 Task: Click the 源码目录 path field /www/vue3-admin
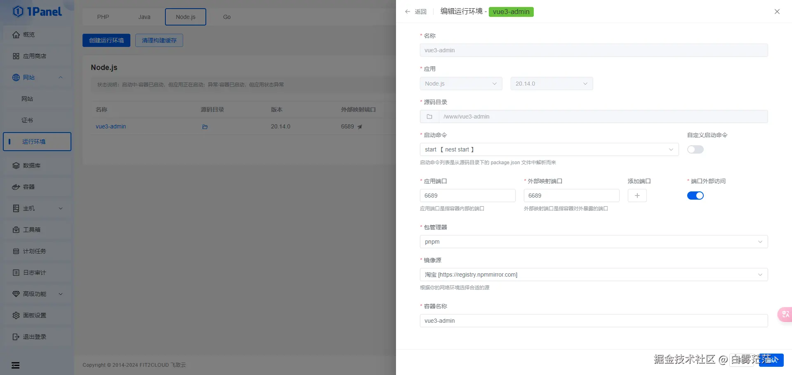(x=603, y=116)
